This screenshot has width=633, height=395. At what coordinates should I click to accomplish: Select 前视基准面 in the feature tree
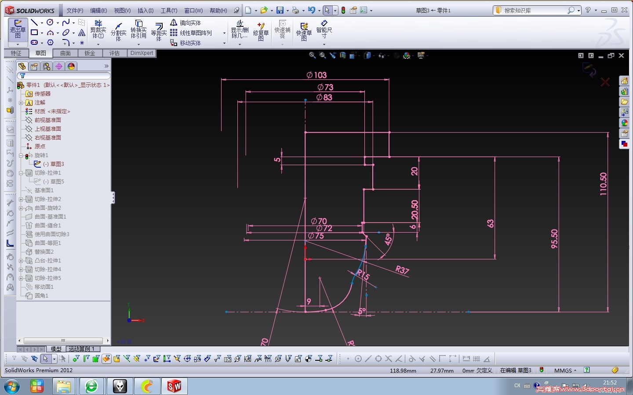tap(47, 120)
